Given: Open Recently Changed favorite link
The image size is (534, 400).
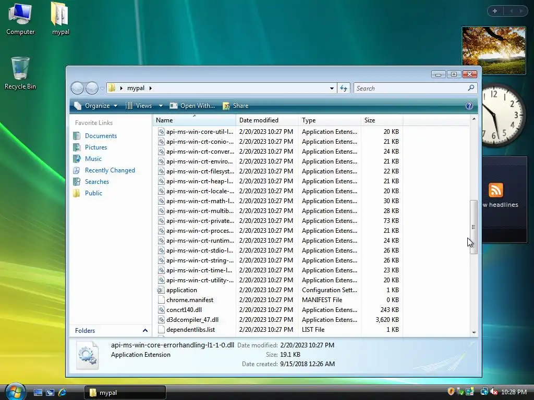Looking at the screenshot, I should (x=110, y=170).
